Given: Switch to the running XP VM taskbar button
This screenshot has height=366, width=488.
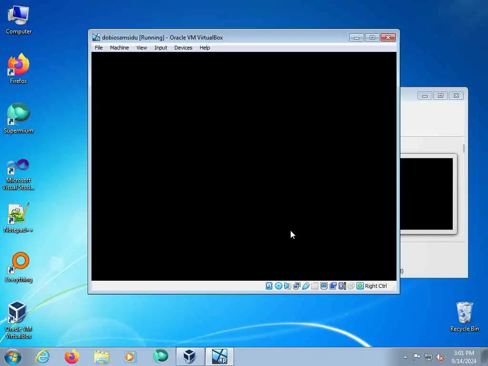Looking at the screenshot, I should (219, 356).
